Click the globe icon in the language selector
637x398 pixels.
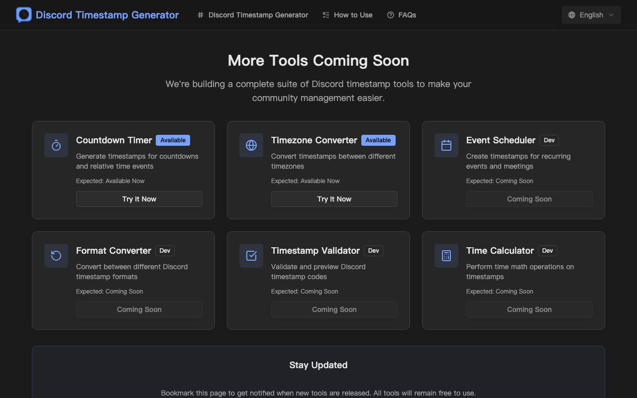(572, 15)
